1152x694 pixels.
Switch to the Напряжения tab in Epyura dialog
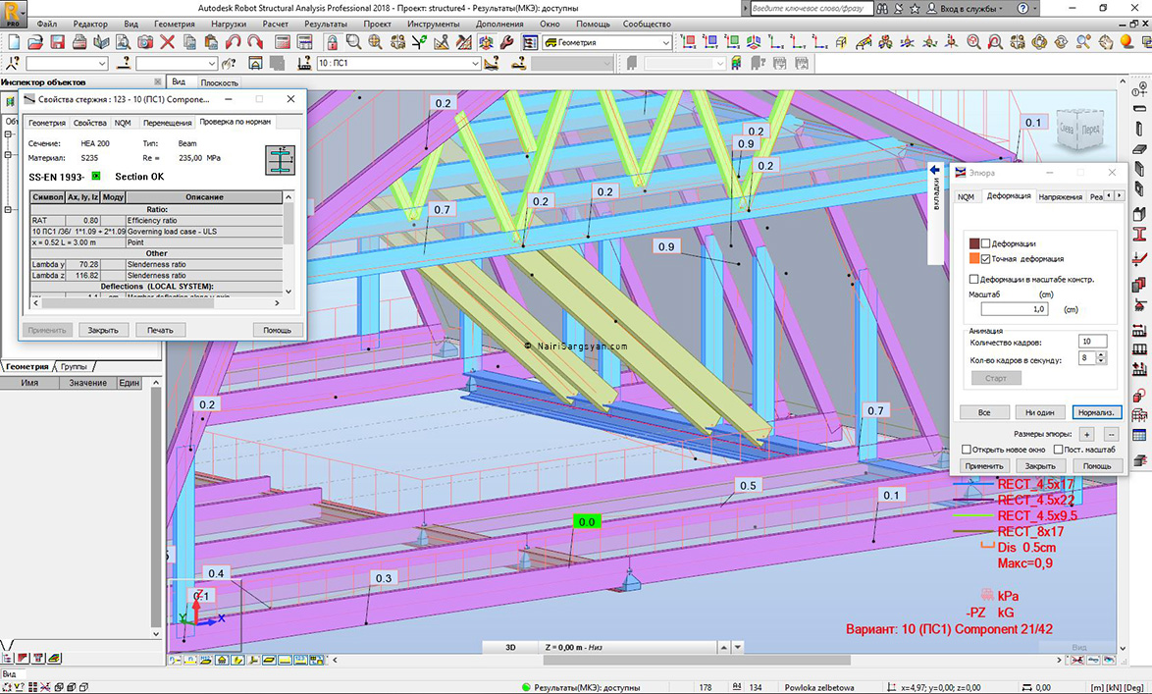click(x=1060, y=197)
